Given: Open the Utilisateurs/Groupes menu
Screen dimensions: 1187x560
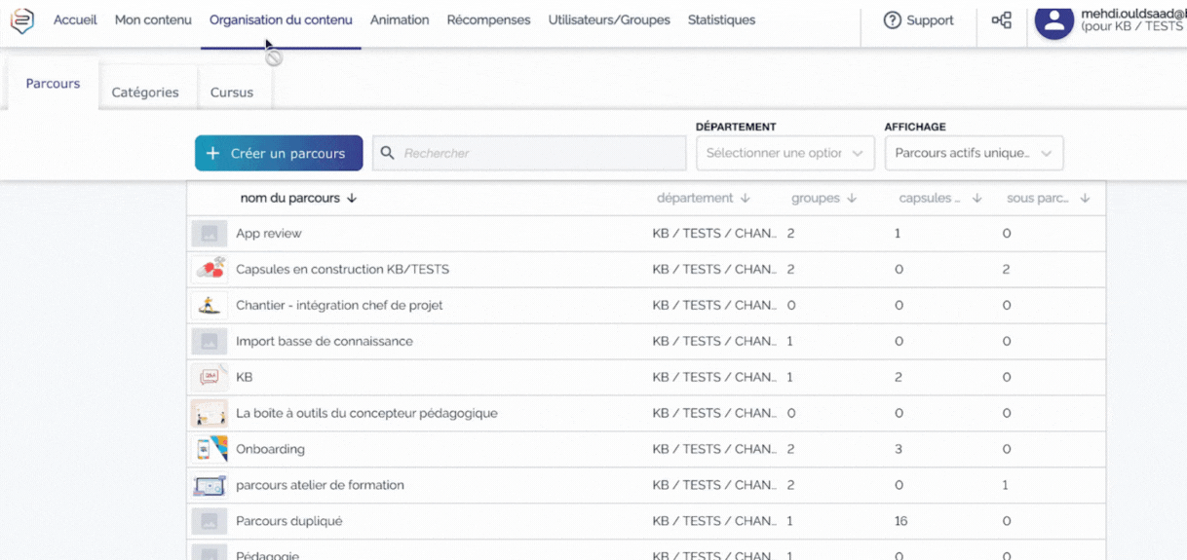Looking at the screenshot, I should (x=609, y=20).
